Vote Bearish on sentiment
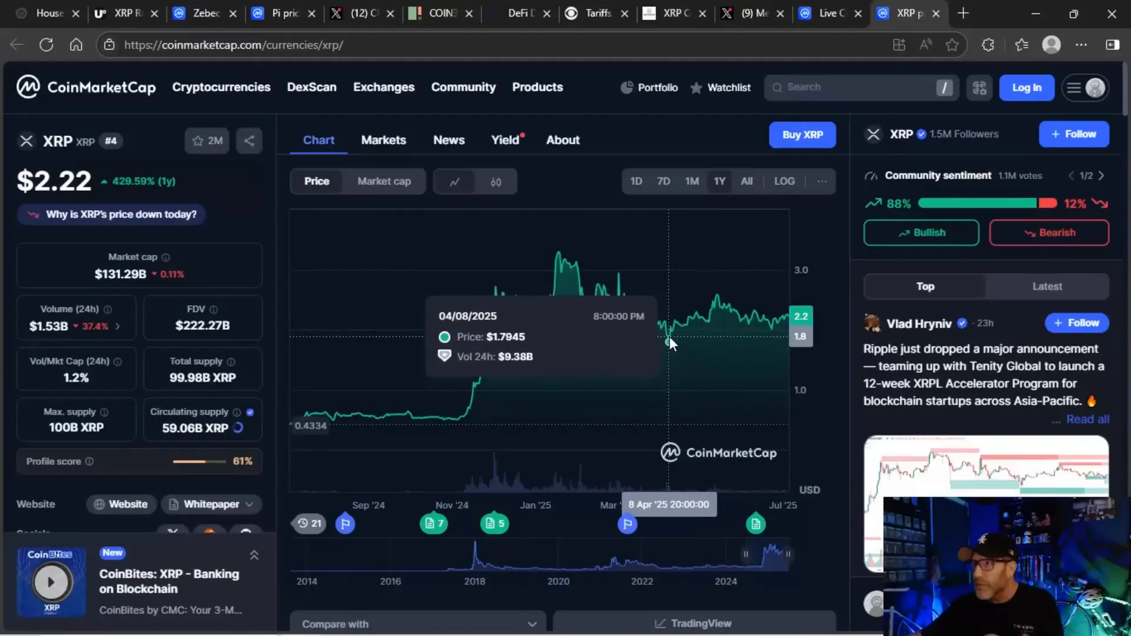Viewport: 1131px width, 636px height. (1049, 233)
